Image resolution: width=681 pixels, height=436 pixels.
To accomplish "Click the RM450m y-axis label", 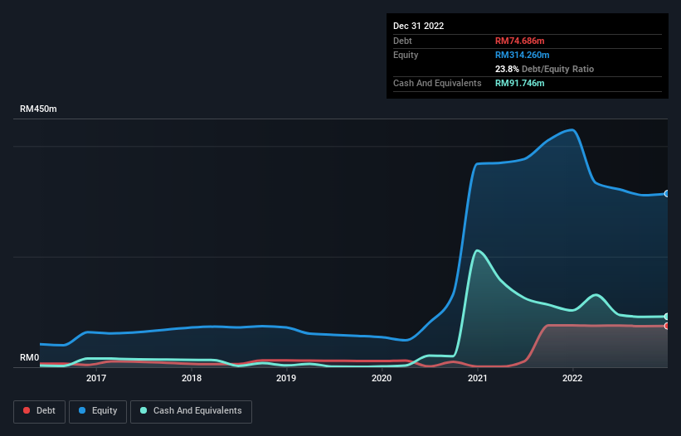I will click(38, 109).
